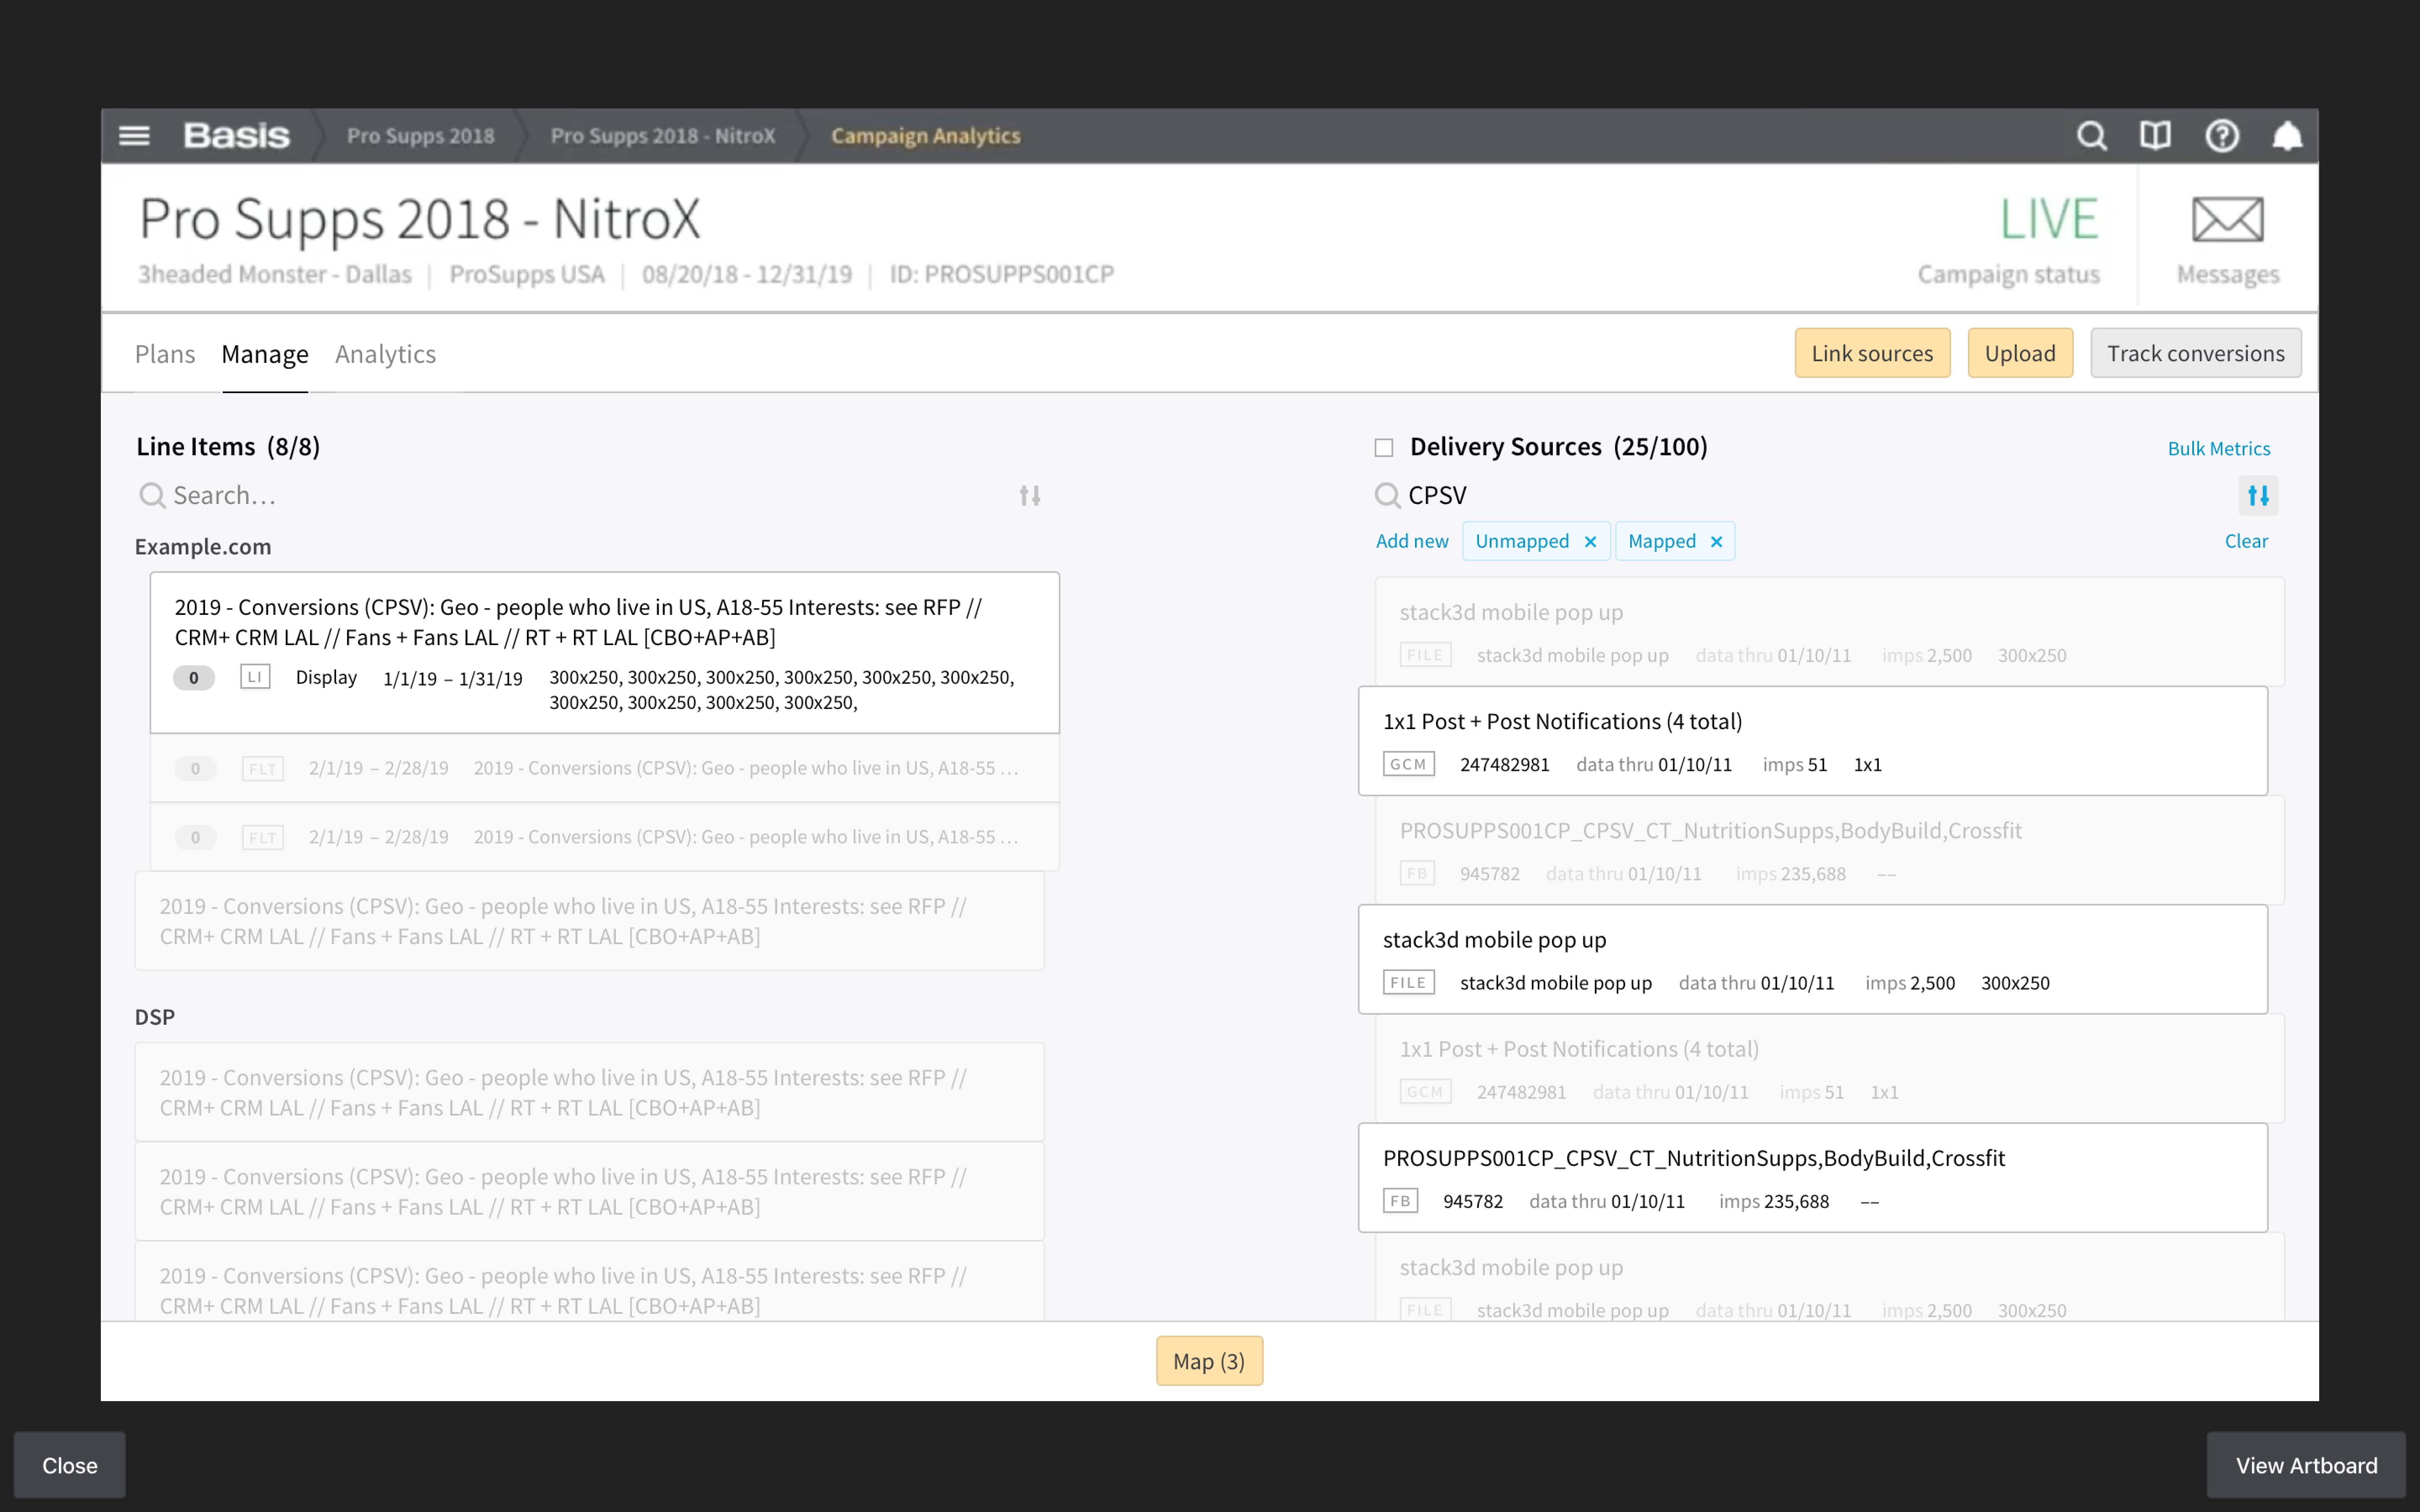Go to Campaign Analytics breadcrumb
This screenshot has height=1512, width=2420.
point(926,136)
